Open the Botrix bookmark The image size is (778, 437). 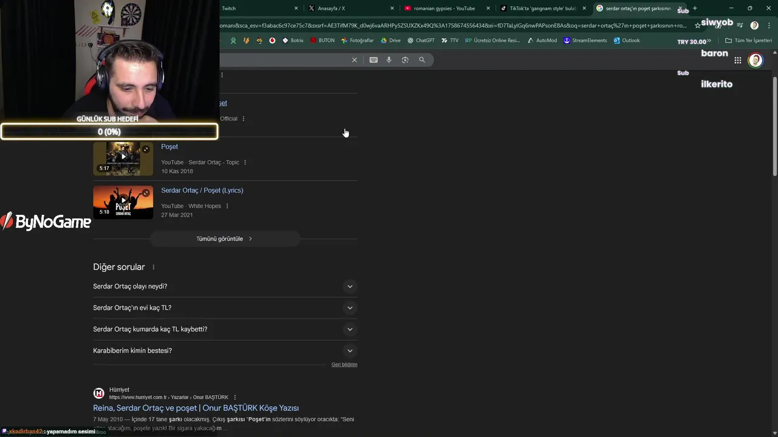[293, 41]
